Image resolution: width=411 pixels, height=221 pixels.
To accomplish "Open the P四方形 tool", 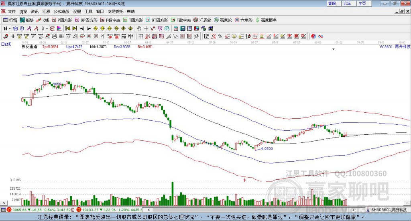I will [x=62, y=20].
